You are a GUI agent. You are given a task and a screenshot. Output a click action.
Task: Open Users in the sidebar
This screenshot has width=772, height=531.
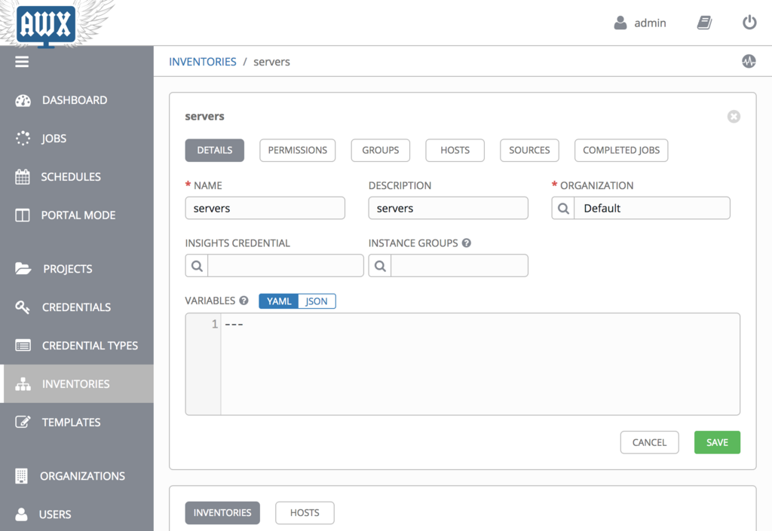tap(77, 514)
